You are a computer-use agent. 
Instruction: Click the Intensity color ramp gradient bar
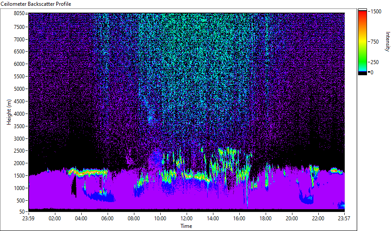pyautogui.click(x=362, y=41)
